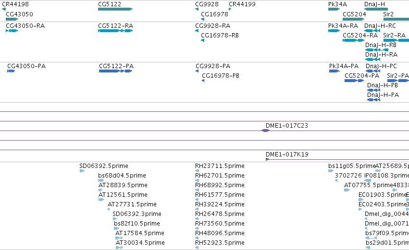The image size is (409, 250).
Task: Select the DME1-017K19 BAC clone label
Action: 287,155
